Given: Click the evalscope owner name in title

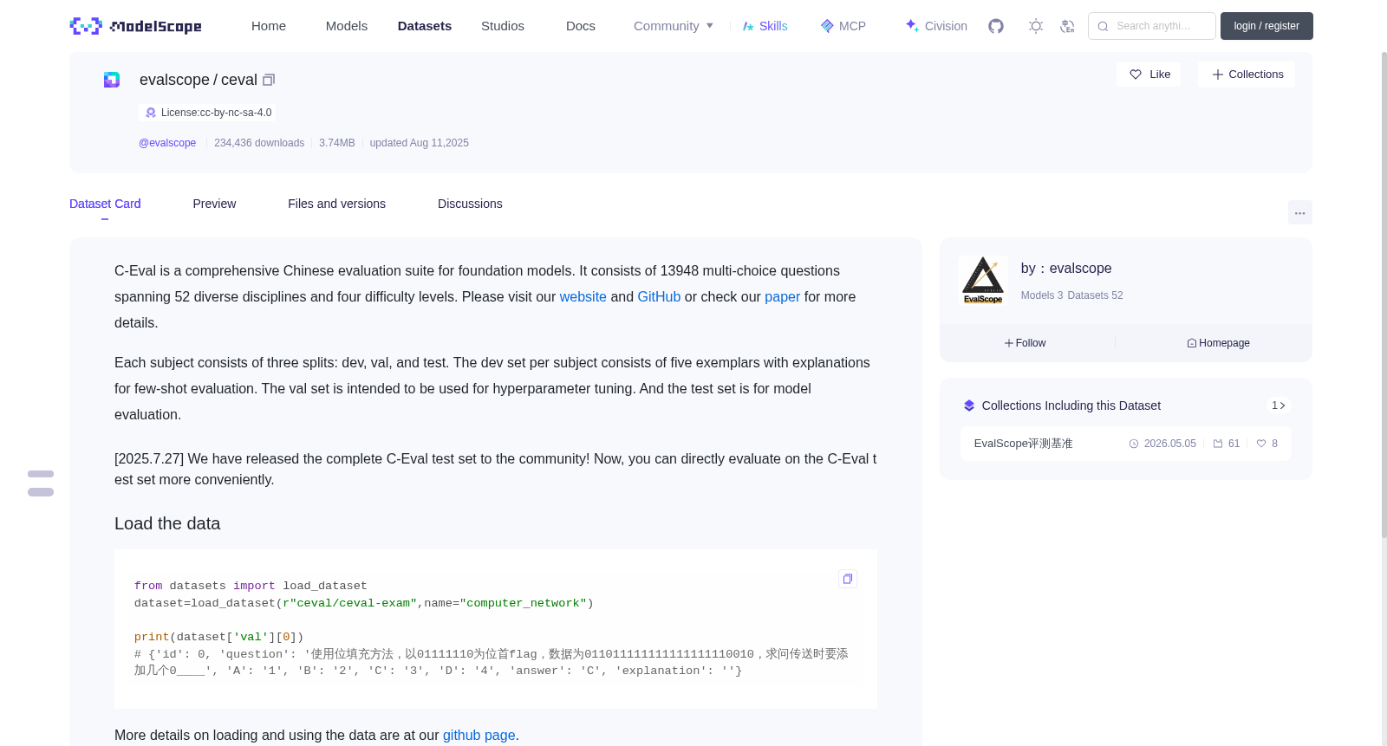Looking at the screenshot, I should coord(174,80).
